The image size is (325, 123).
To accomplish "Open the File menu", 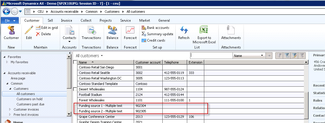I will pos(10,20).
